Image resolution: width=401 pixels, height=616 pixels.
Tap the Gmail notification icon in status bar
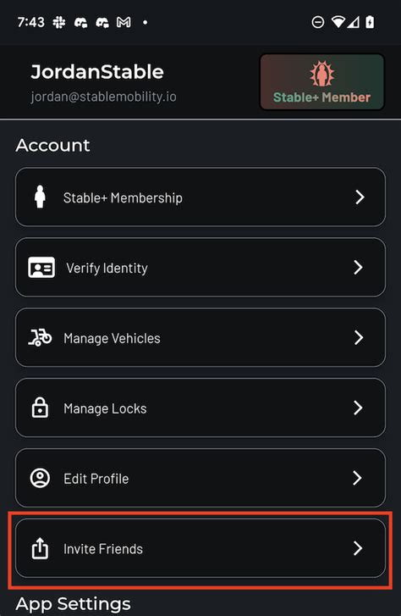pos(124,22)
